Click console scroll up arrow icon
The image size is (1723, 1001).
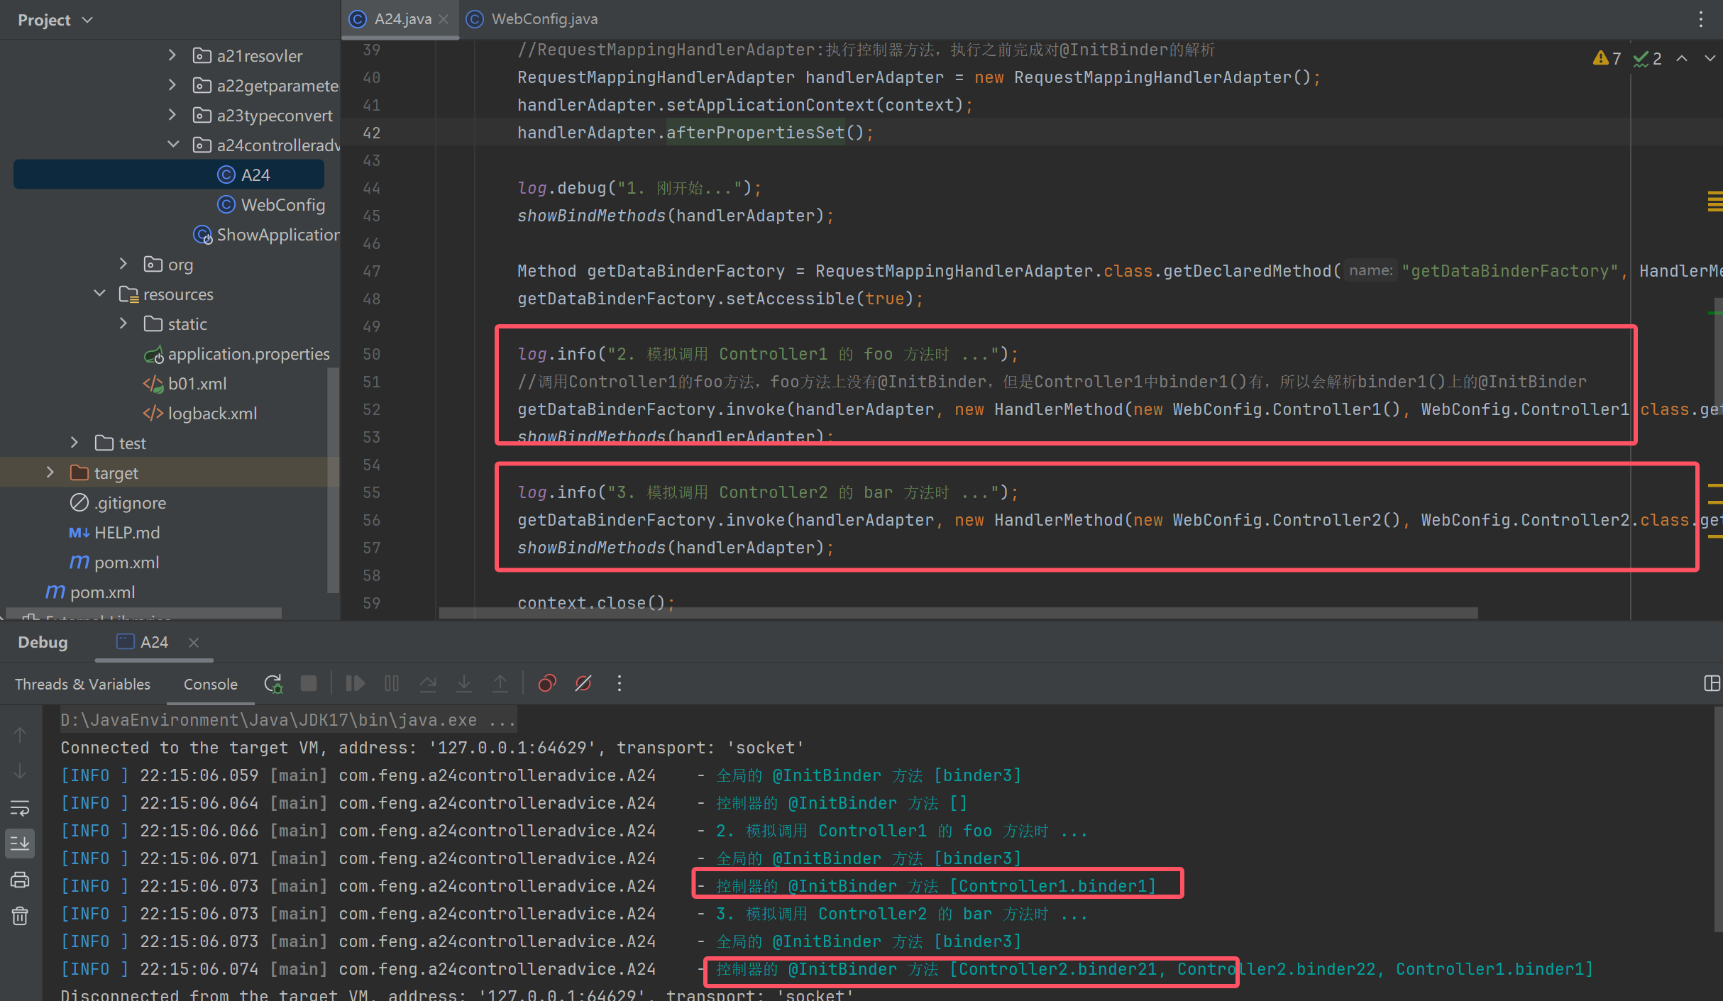[x=20, y=735]
